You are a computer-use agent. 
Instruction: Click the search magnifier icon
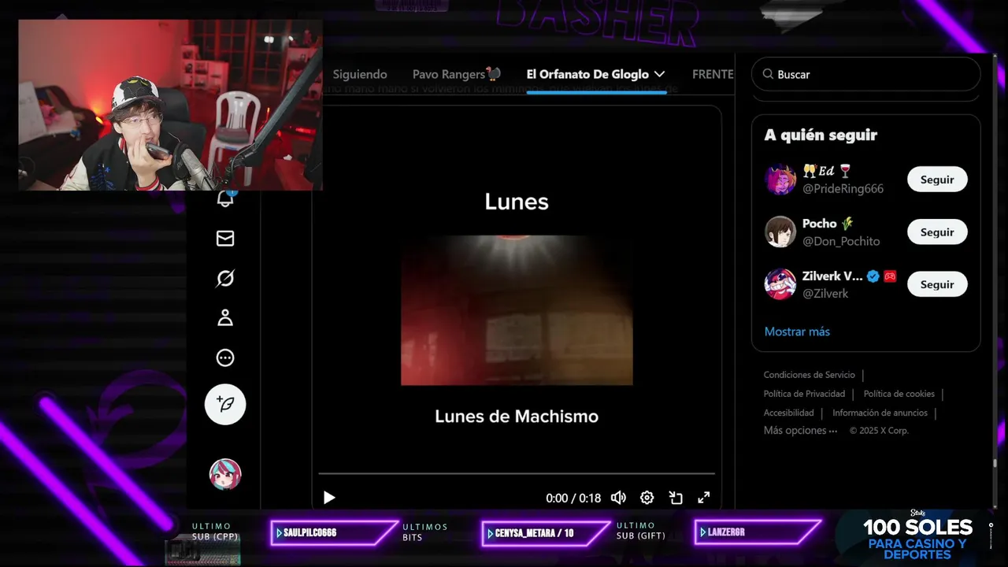(768, 74)
